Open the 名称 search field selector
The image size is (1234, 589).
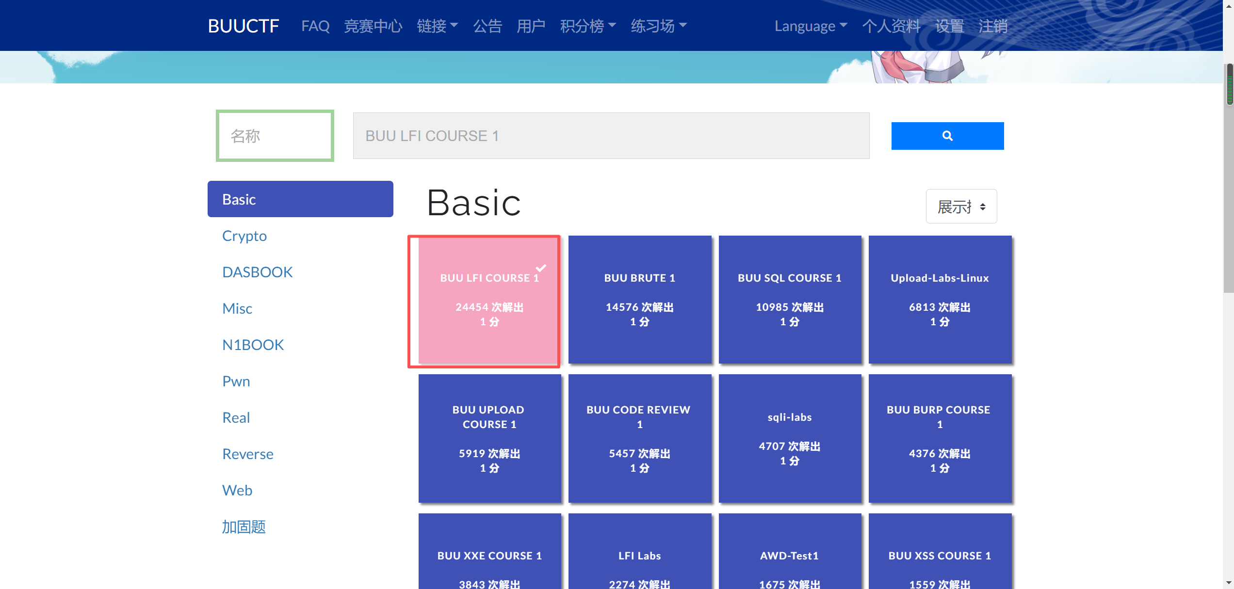point(275,136)
